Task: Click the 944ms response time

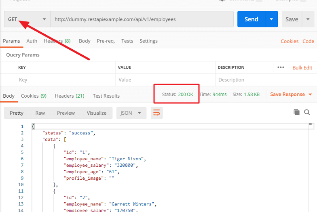Action: [220, 94]
